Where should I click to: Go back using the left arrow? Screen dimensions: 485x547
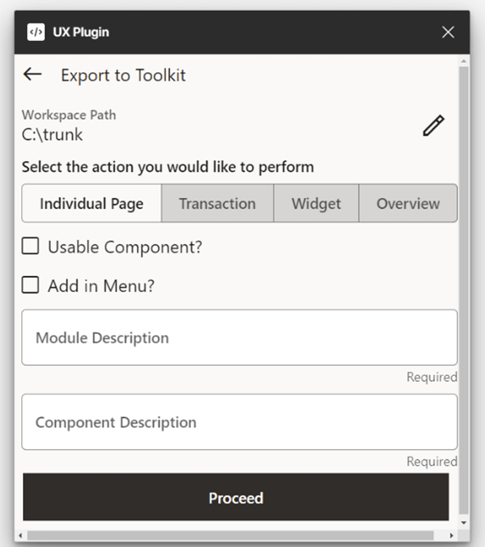point(32,74)
